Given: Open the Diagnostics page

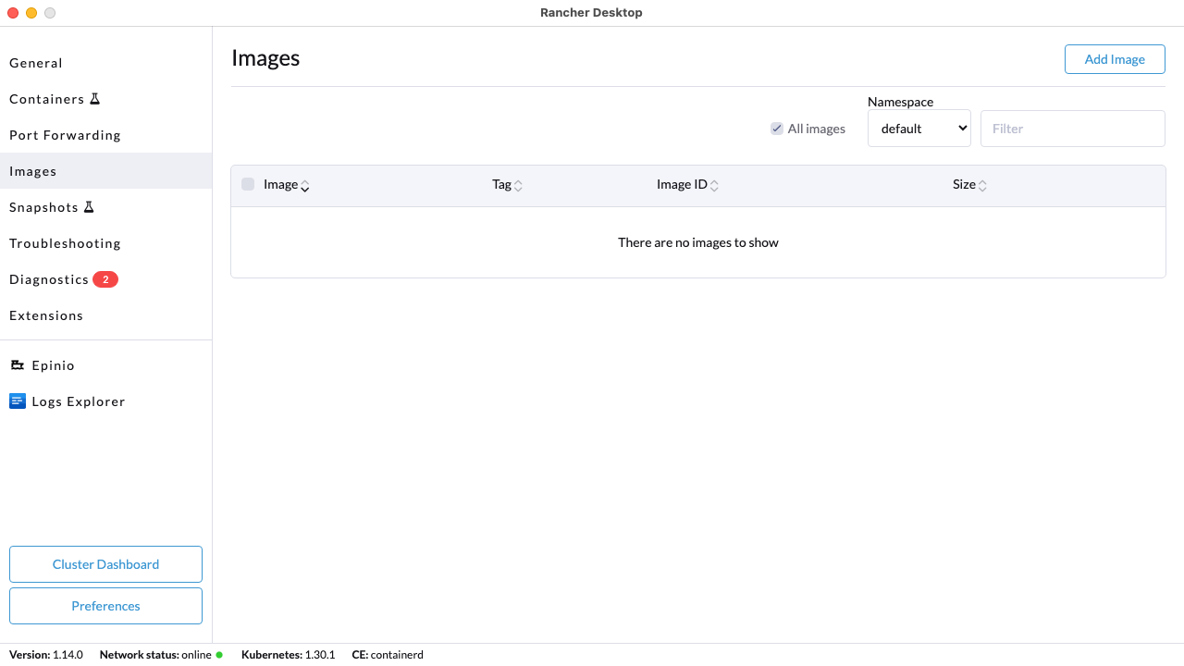Looking at the screenshot, I should pos(105,279).
